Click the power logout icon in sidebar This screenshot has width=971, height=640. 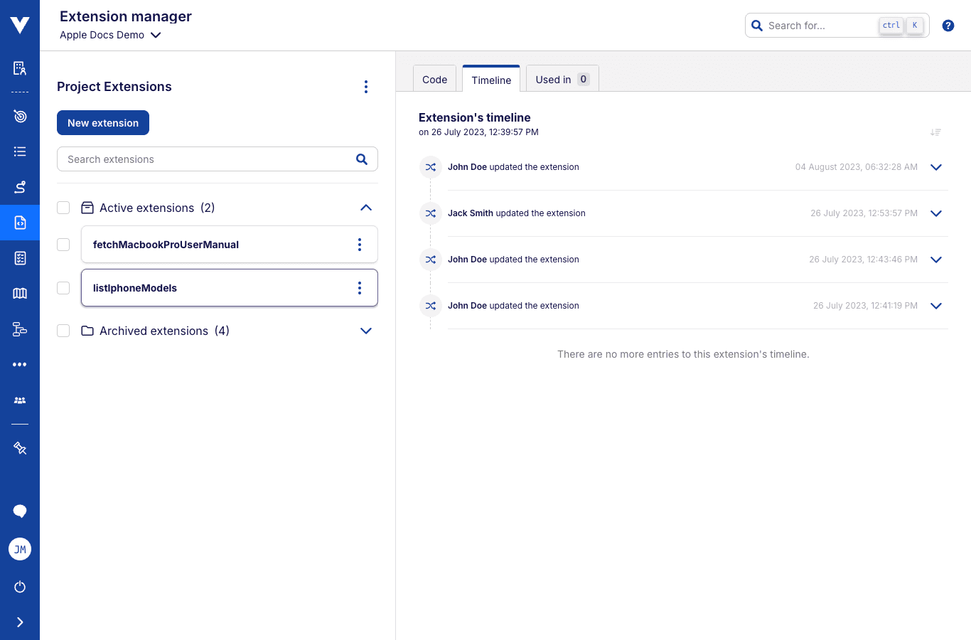20,587
